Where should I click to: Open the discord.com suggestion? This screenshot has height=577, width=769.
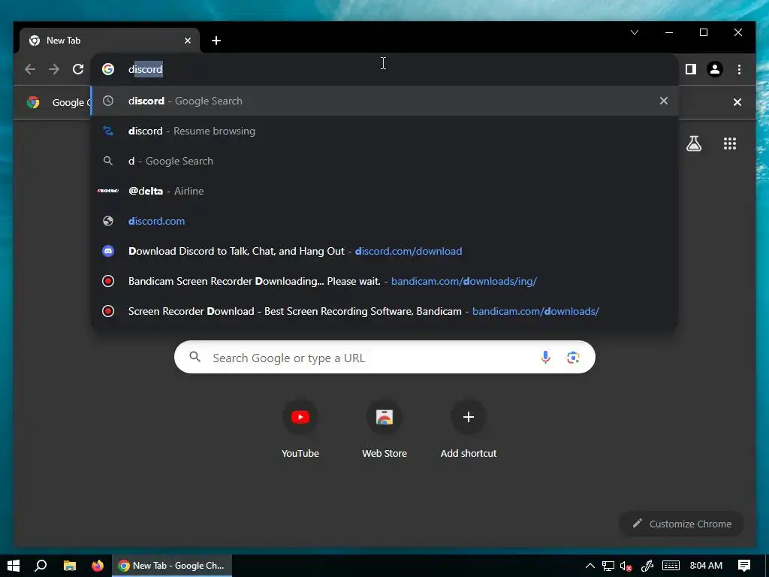[x=384, y=221]
